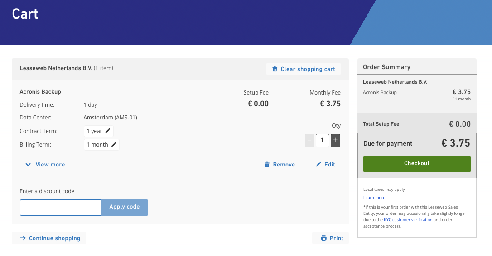Click the Apply code button

[125, 208]
